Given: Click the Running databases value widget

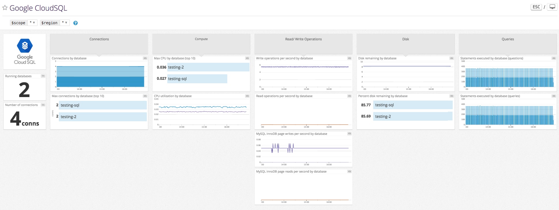Looking at the screenshot, I should (x=25, y=90).
